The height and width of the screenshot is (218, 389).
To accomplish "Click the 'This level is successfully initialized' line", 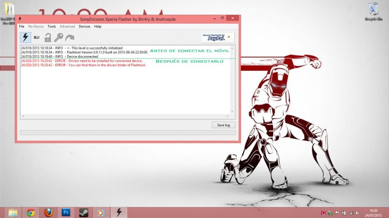I will pos(72,48).
